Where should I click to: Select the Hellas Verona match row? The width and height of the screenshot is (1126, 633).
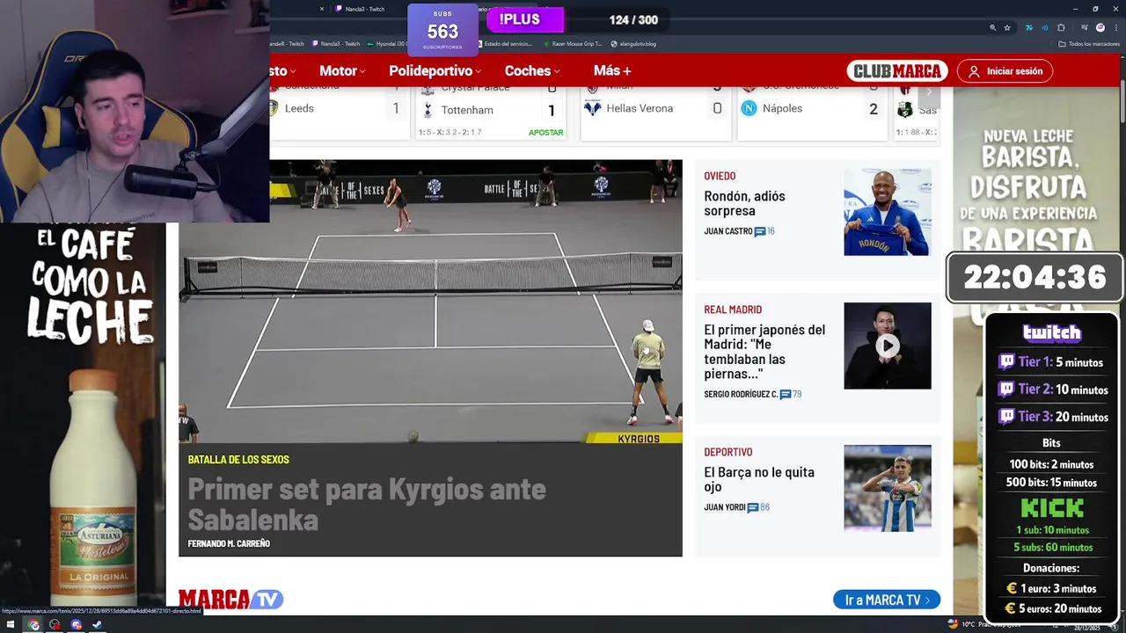pos(655,108)
